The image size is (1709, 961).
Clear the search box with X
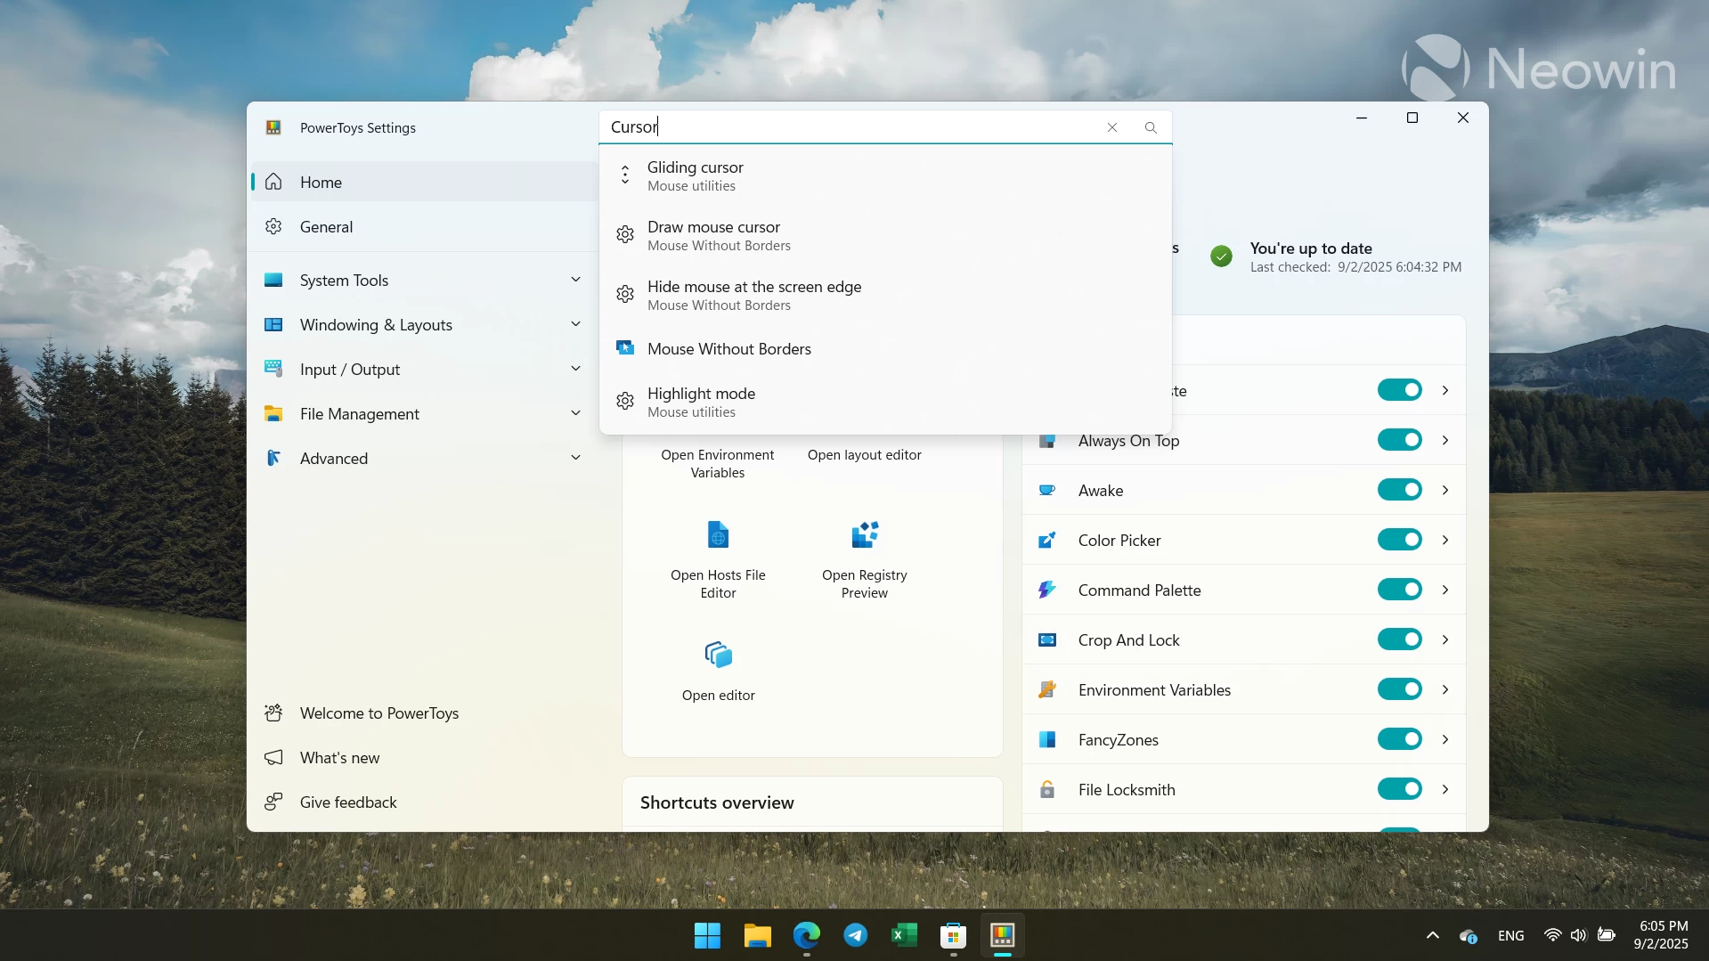(1112, 127)
